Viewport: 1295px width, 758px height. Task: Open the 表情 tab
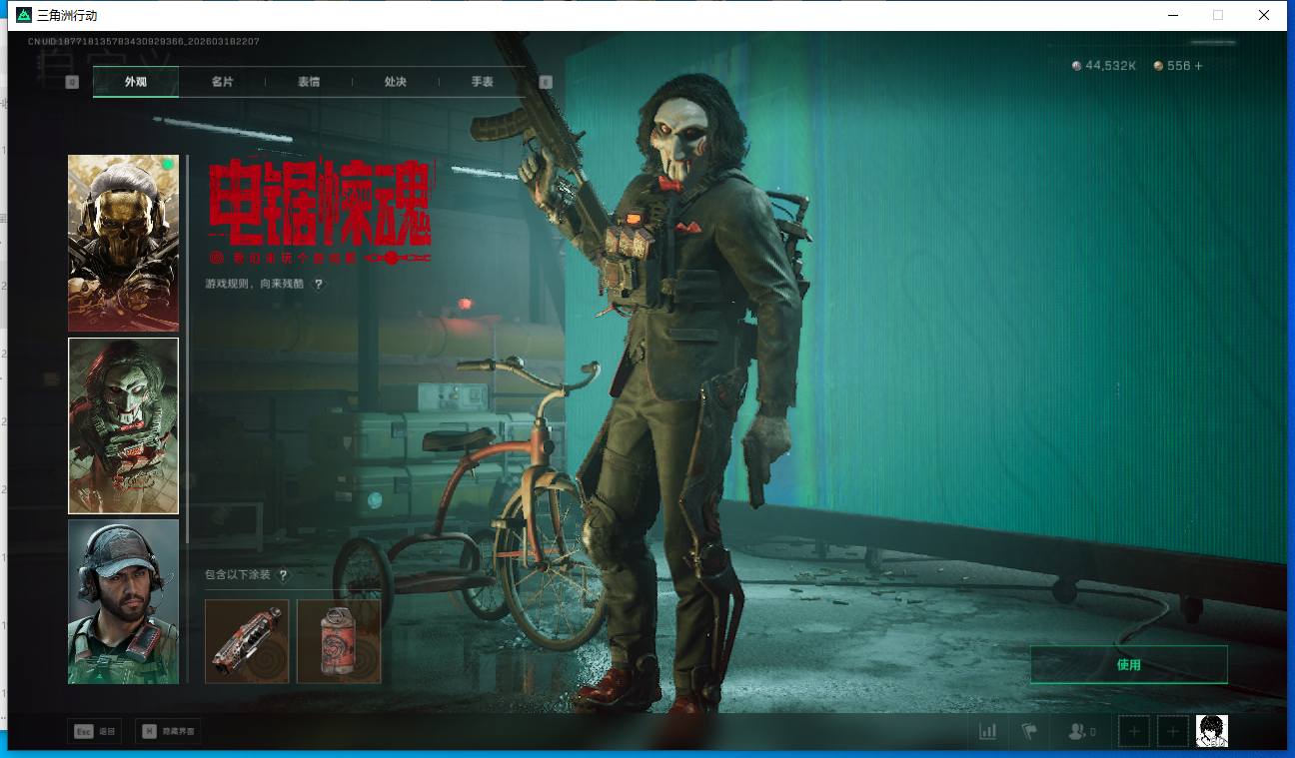coord(309,82)
